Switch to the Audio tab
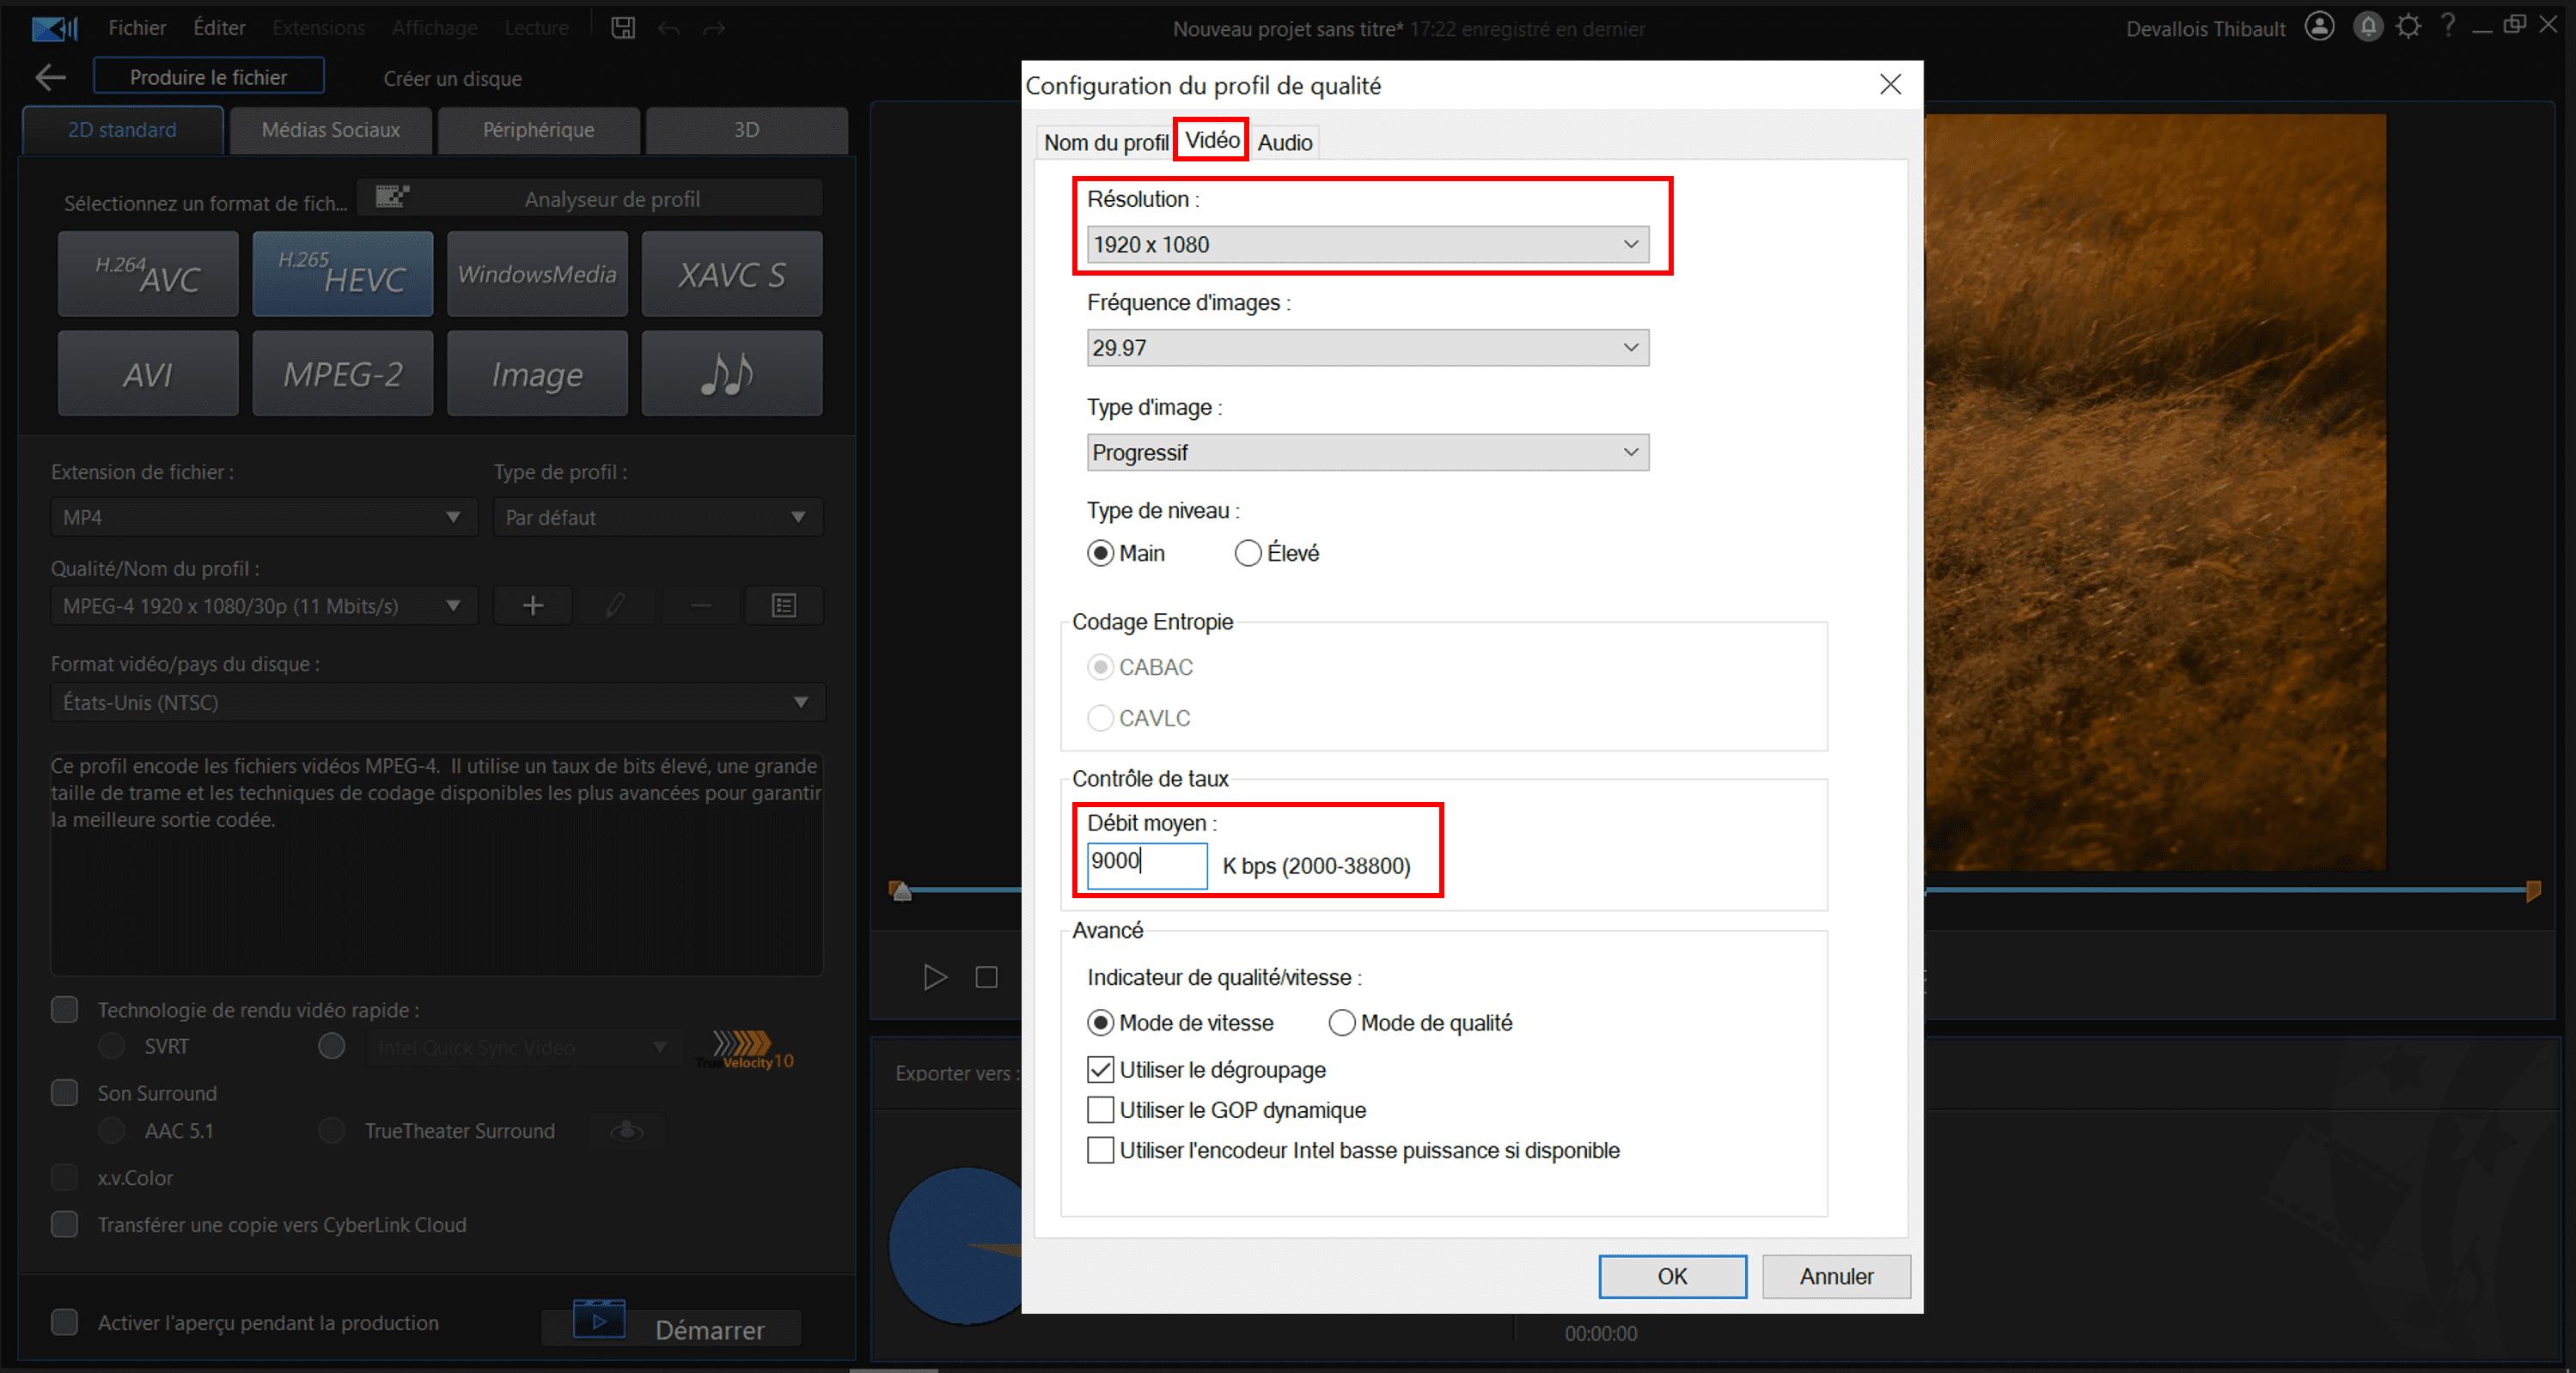This screenshot has height=1373, width=2576. click(1284, 142)
